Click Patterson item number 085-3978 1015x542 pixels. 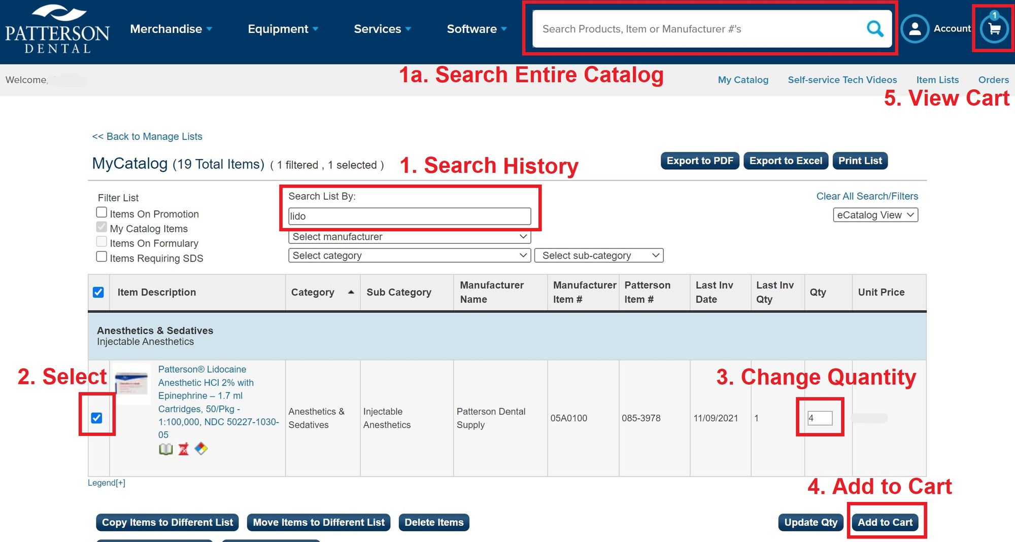tap(641, 418)
